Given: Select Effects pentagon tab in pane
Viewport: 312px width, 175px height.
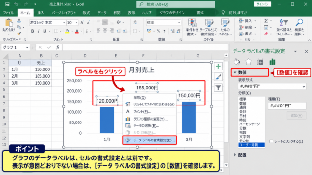Looking at the screenshot, I should 248,62.
